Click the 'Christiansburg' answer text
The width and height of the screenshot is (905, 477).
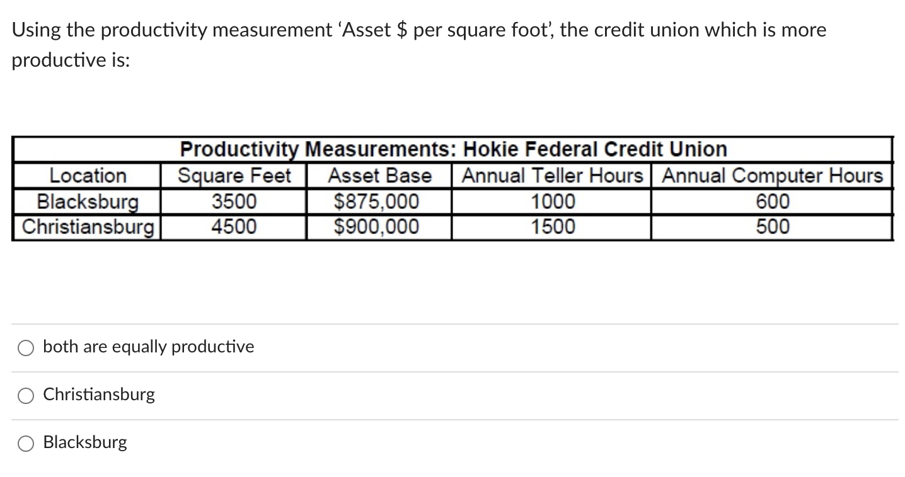(x=98, y=395)
